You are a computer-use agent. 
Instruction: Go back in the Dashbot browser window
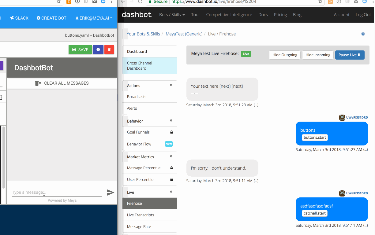point(123,2)
